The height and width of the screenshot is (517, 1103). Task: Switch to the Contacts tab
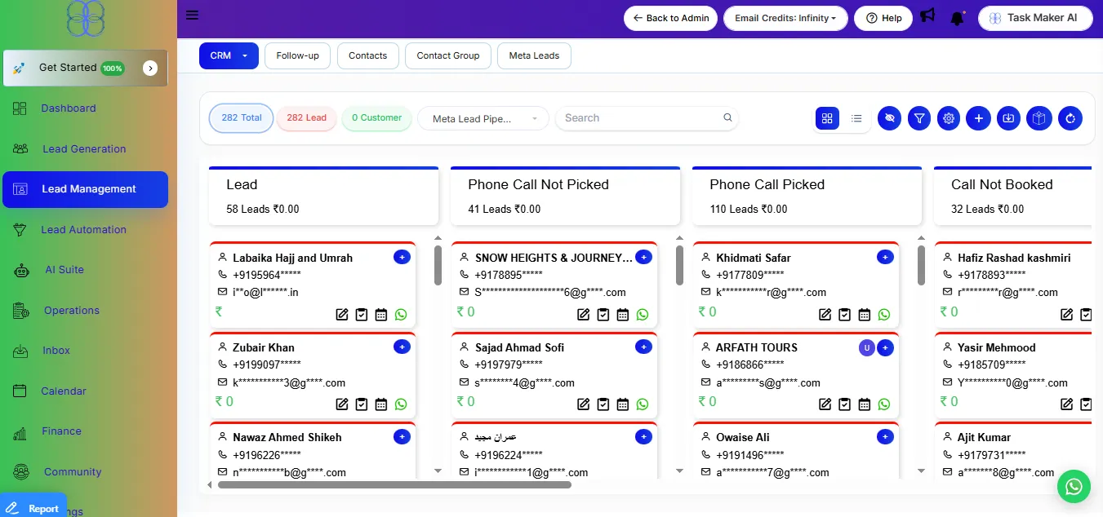point(367,55)
